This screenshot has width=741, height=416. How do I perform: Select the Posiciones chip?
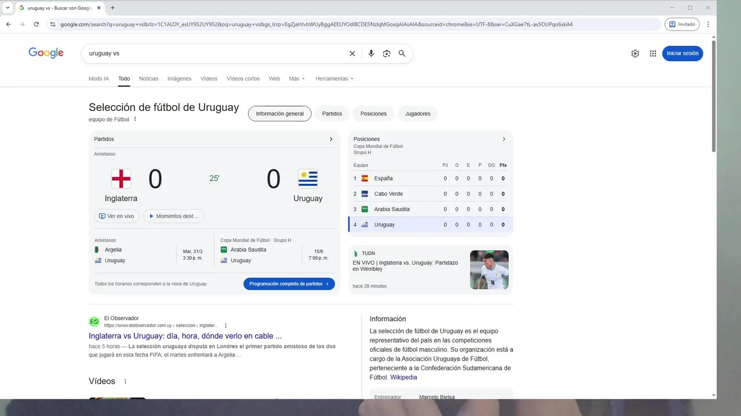pos(373,114)
